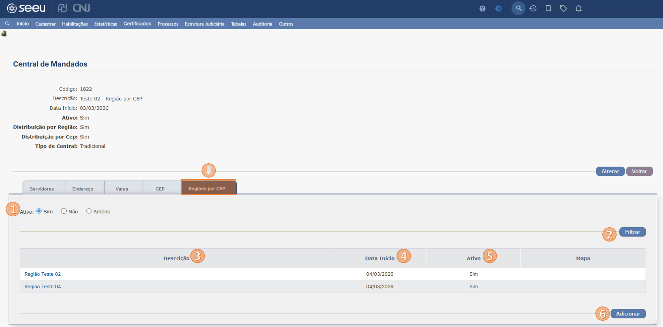Click the small bug icon below menu
Screen dimensions: 663x327
pos(4,34)
